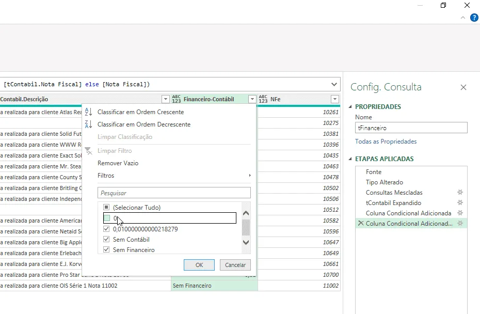The image size is (480, 314).
Task: Select the NFe cell 10435
Action: [299, 155]
